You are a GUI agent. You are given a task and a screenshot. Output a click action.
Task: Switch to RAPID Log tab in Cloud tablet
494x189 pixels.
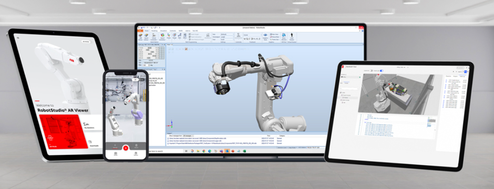[462, 76]
